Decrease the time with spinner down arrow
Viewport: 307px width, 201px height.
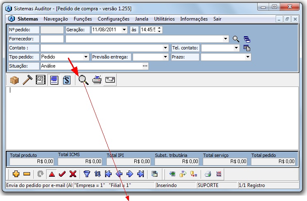[159, 31]
